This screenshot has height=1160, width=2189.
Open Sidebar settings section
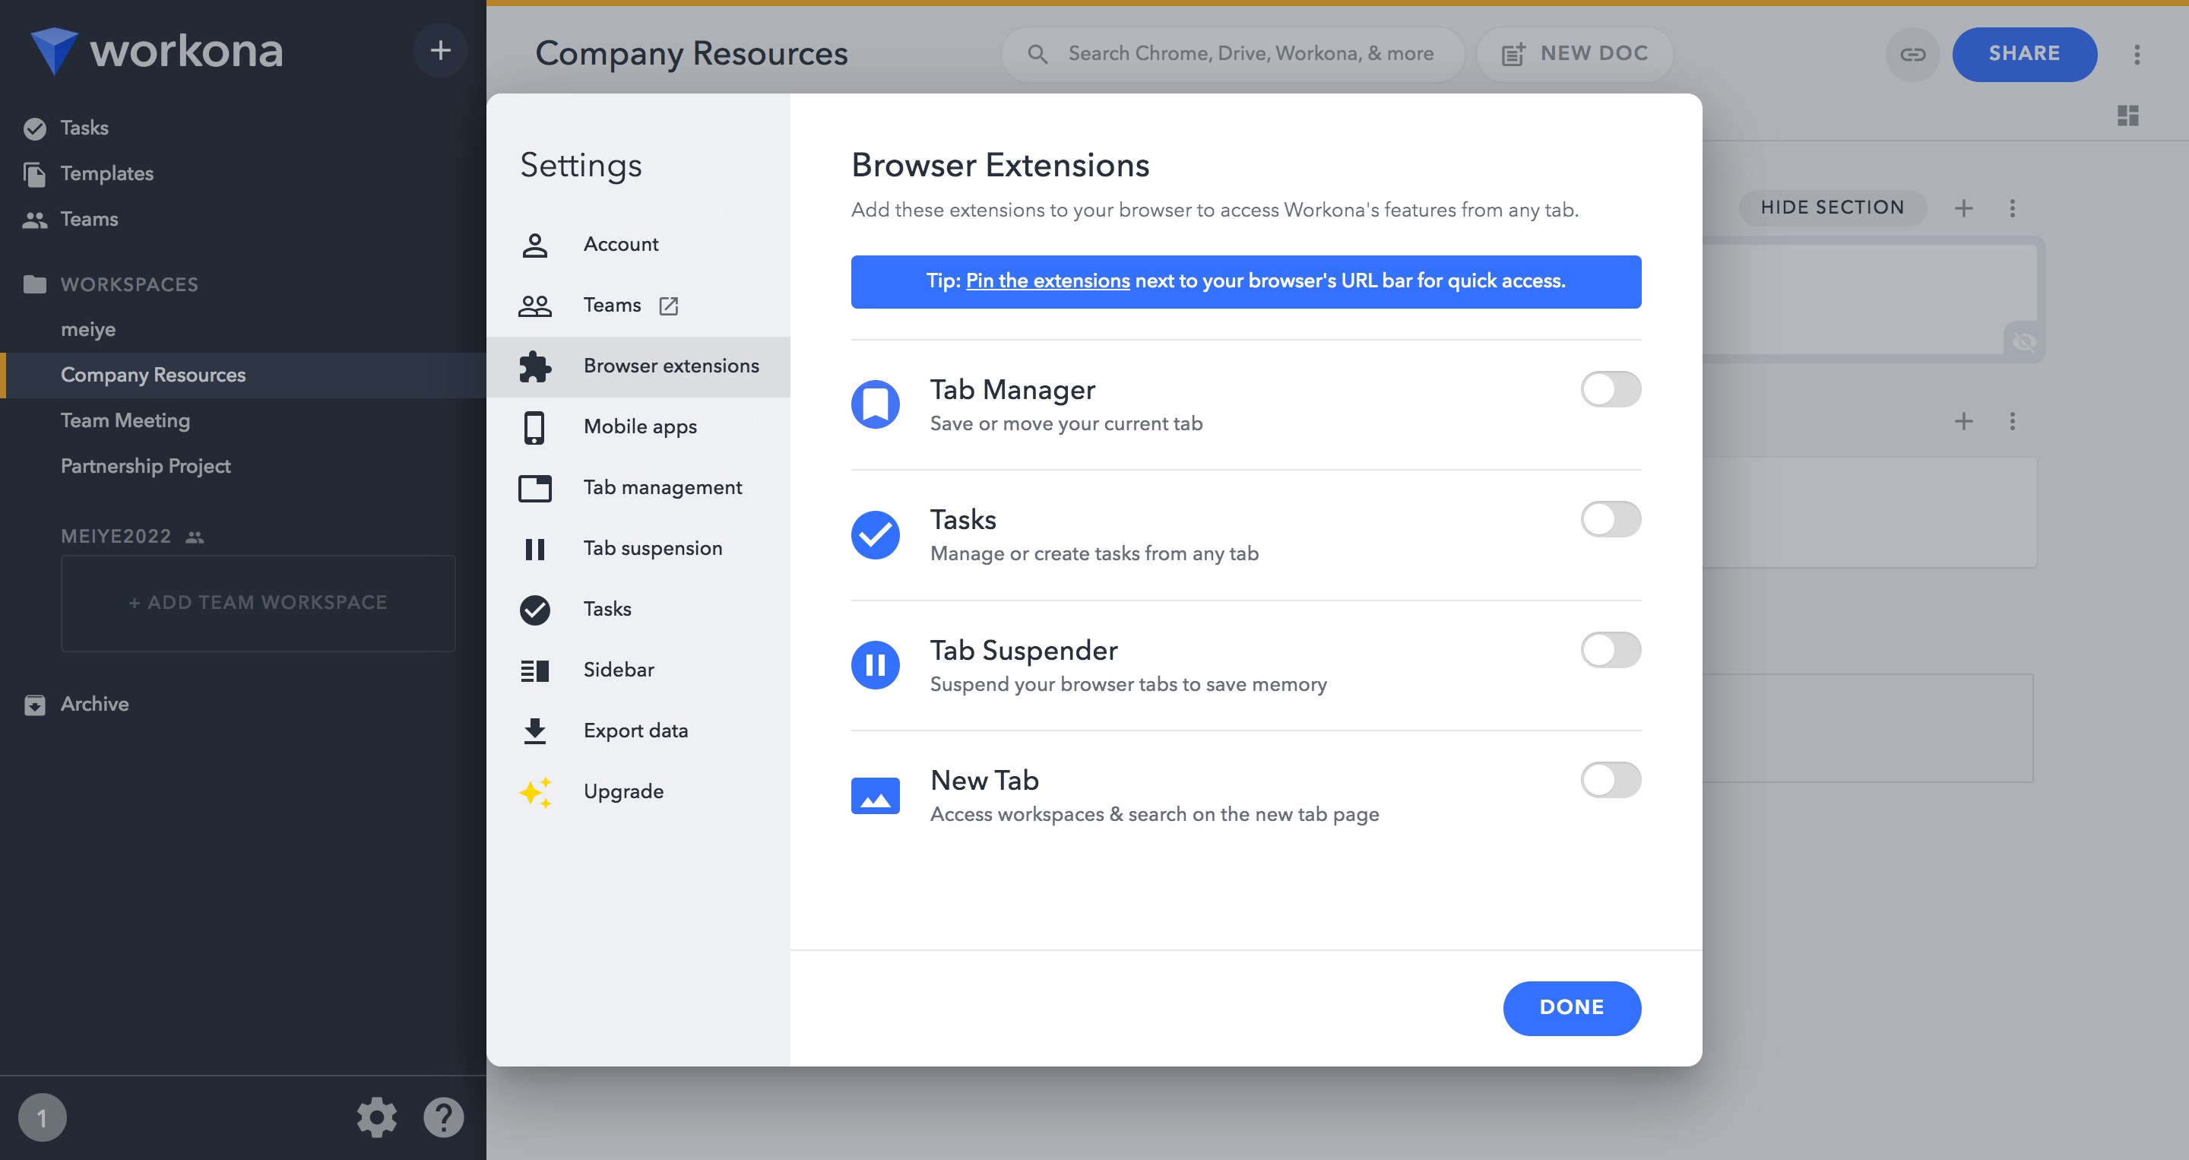click(x=638, y=670)
